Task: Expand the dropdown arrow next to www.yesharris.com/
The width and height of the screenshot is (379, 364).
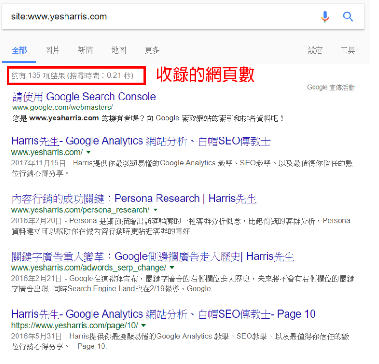Action: [89, 152]
